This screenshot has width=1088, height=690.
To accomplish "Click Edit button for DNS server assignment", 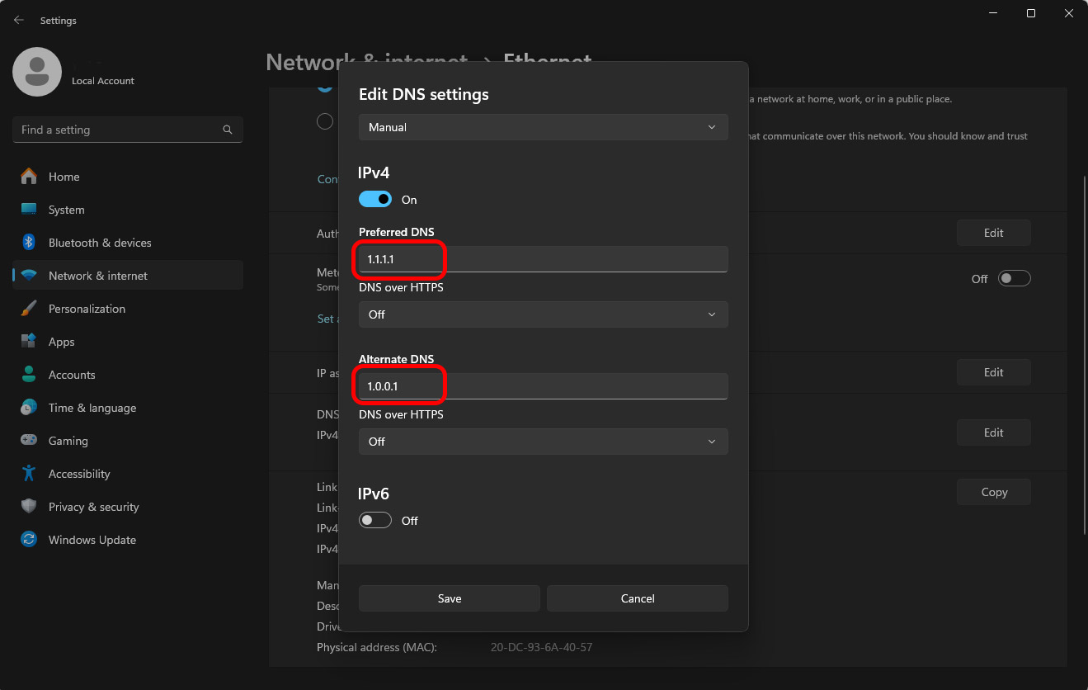I will click(994, 432).
